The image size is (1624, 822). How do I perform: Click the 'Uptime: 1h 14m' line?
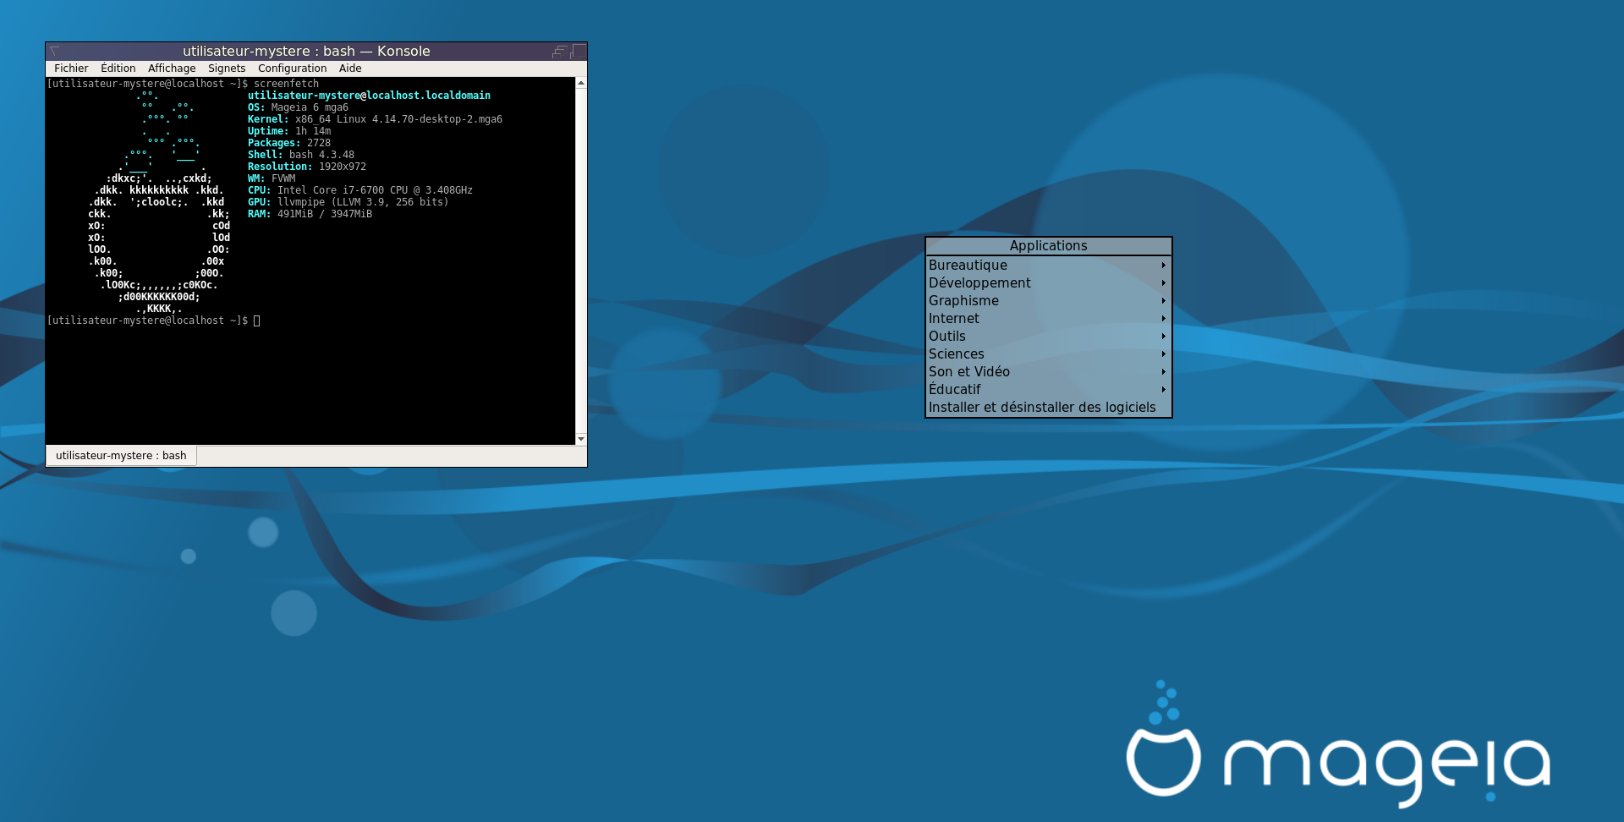(x=289, y=131)
